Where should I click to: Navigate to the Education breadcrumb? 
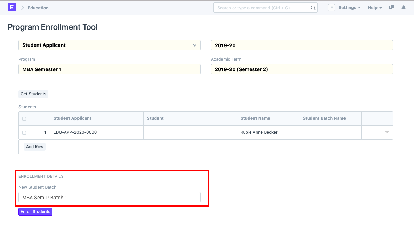pyautogui.click(x=38, y=7)
